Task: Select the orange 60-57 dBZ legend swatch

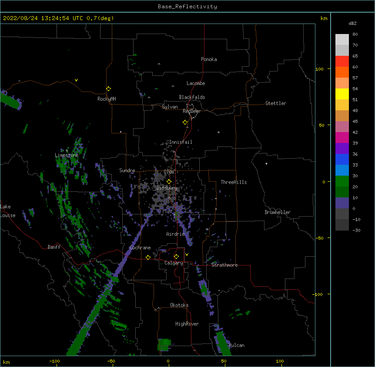Action: click(342, 72)
